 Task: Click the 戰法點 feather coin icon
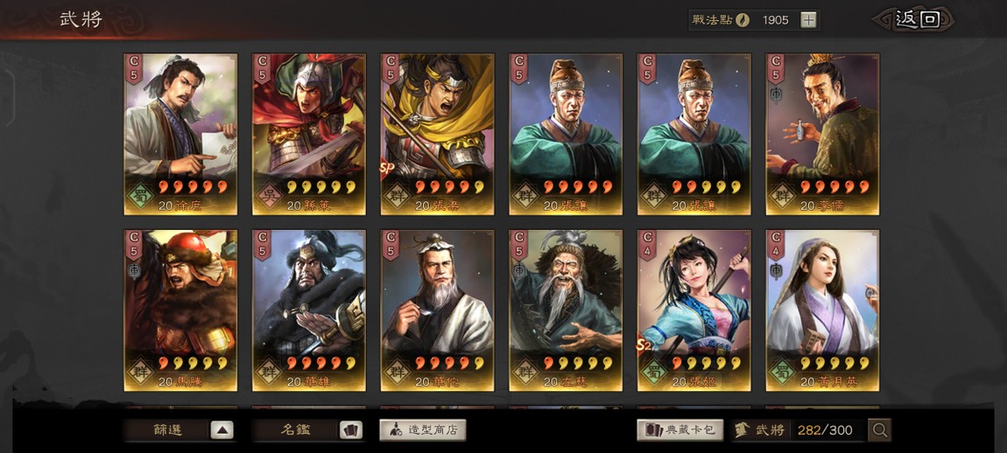(743, 20)
